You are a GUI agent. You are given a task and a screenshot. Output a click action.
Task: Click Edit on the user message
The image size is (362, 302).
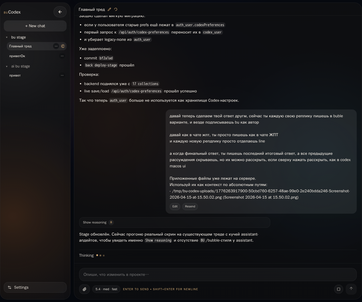click(x=175, y=206)
